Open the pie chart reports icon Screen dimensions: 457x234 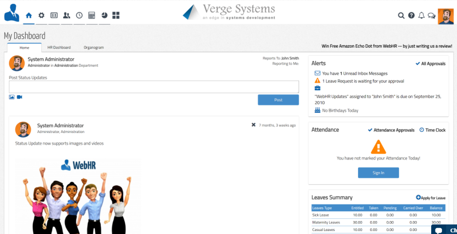104,15
